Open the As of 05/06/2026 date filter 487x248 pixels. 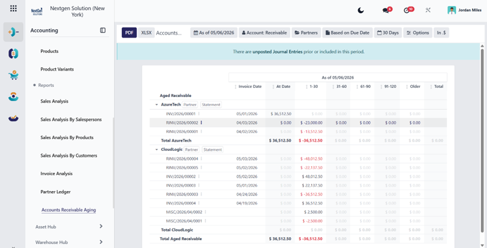pos(214,32)
